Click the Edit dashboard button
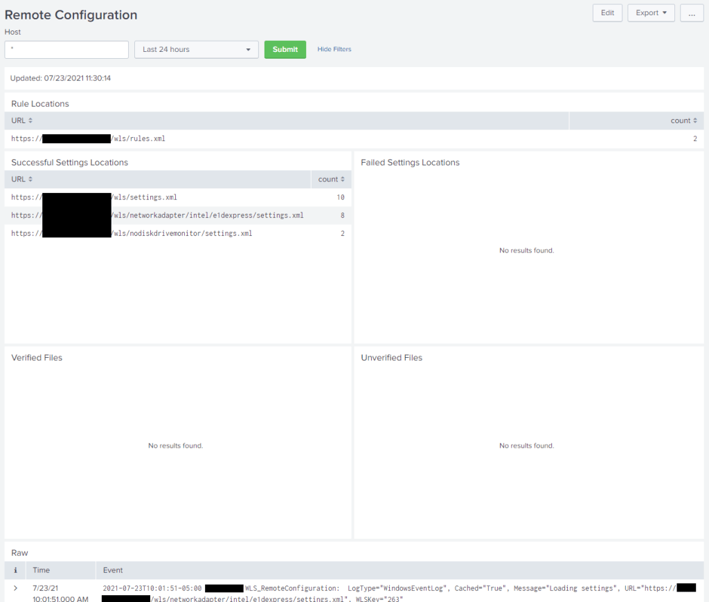Viewport: 709px width, 602px height. (607, 13)
